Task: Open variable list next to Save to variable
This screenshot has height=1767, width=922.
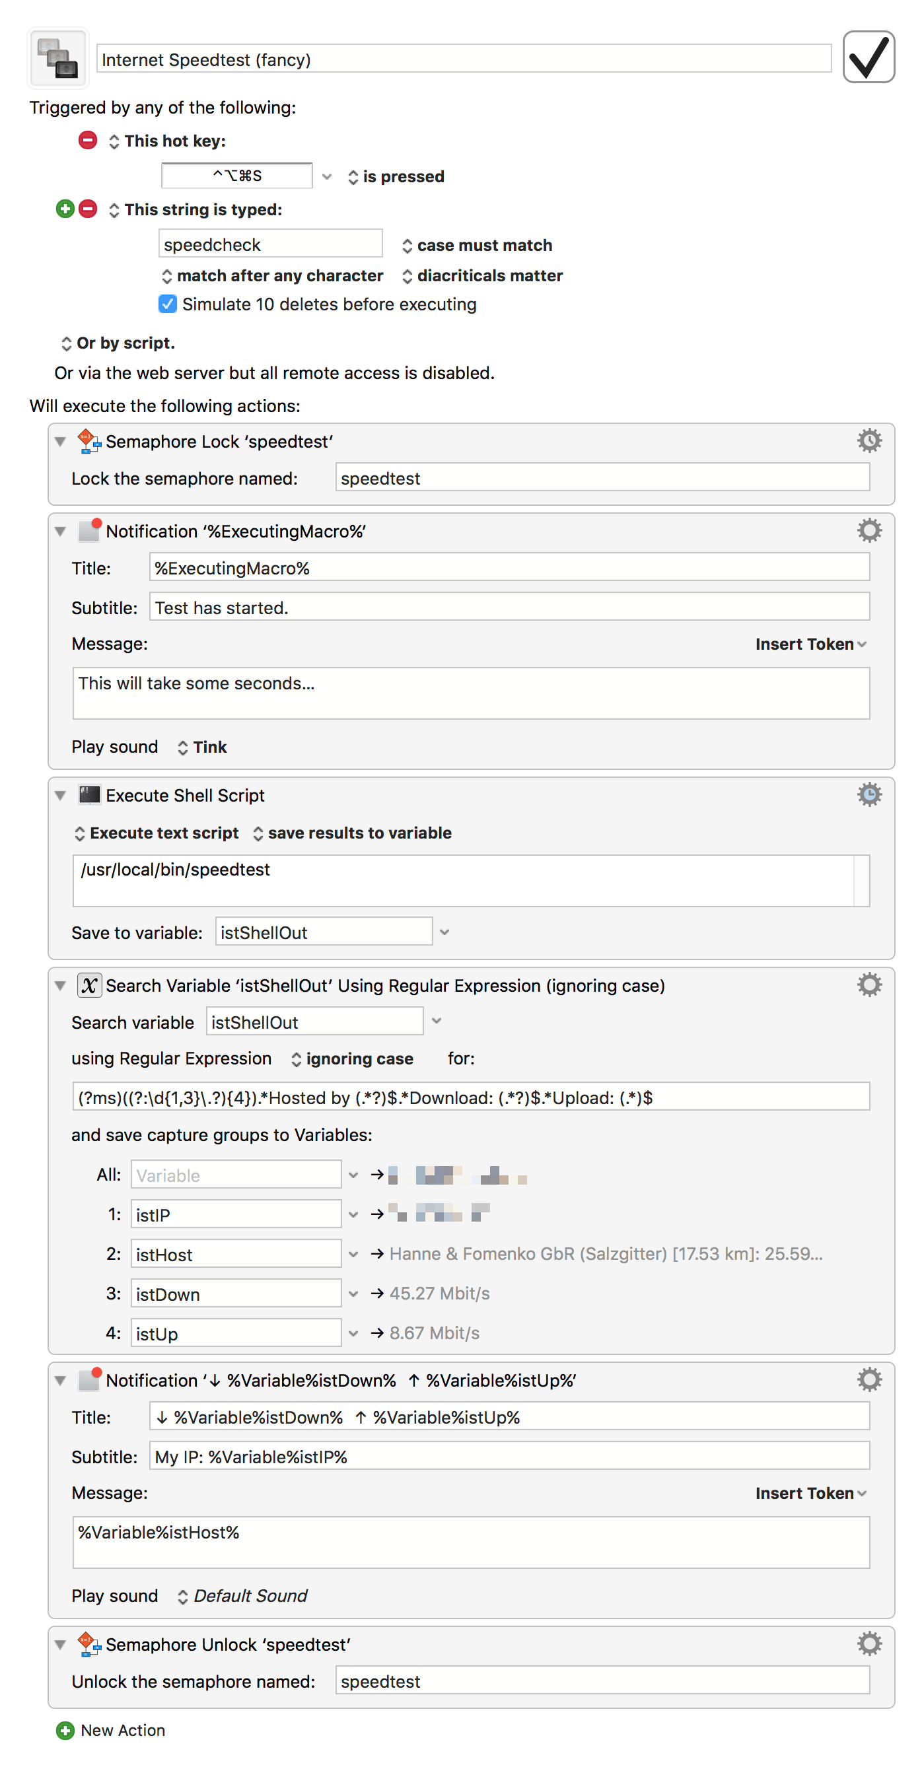Action: pyautogui.click(x=444, y=932)
